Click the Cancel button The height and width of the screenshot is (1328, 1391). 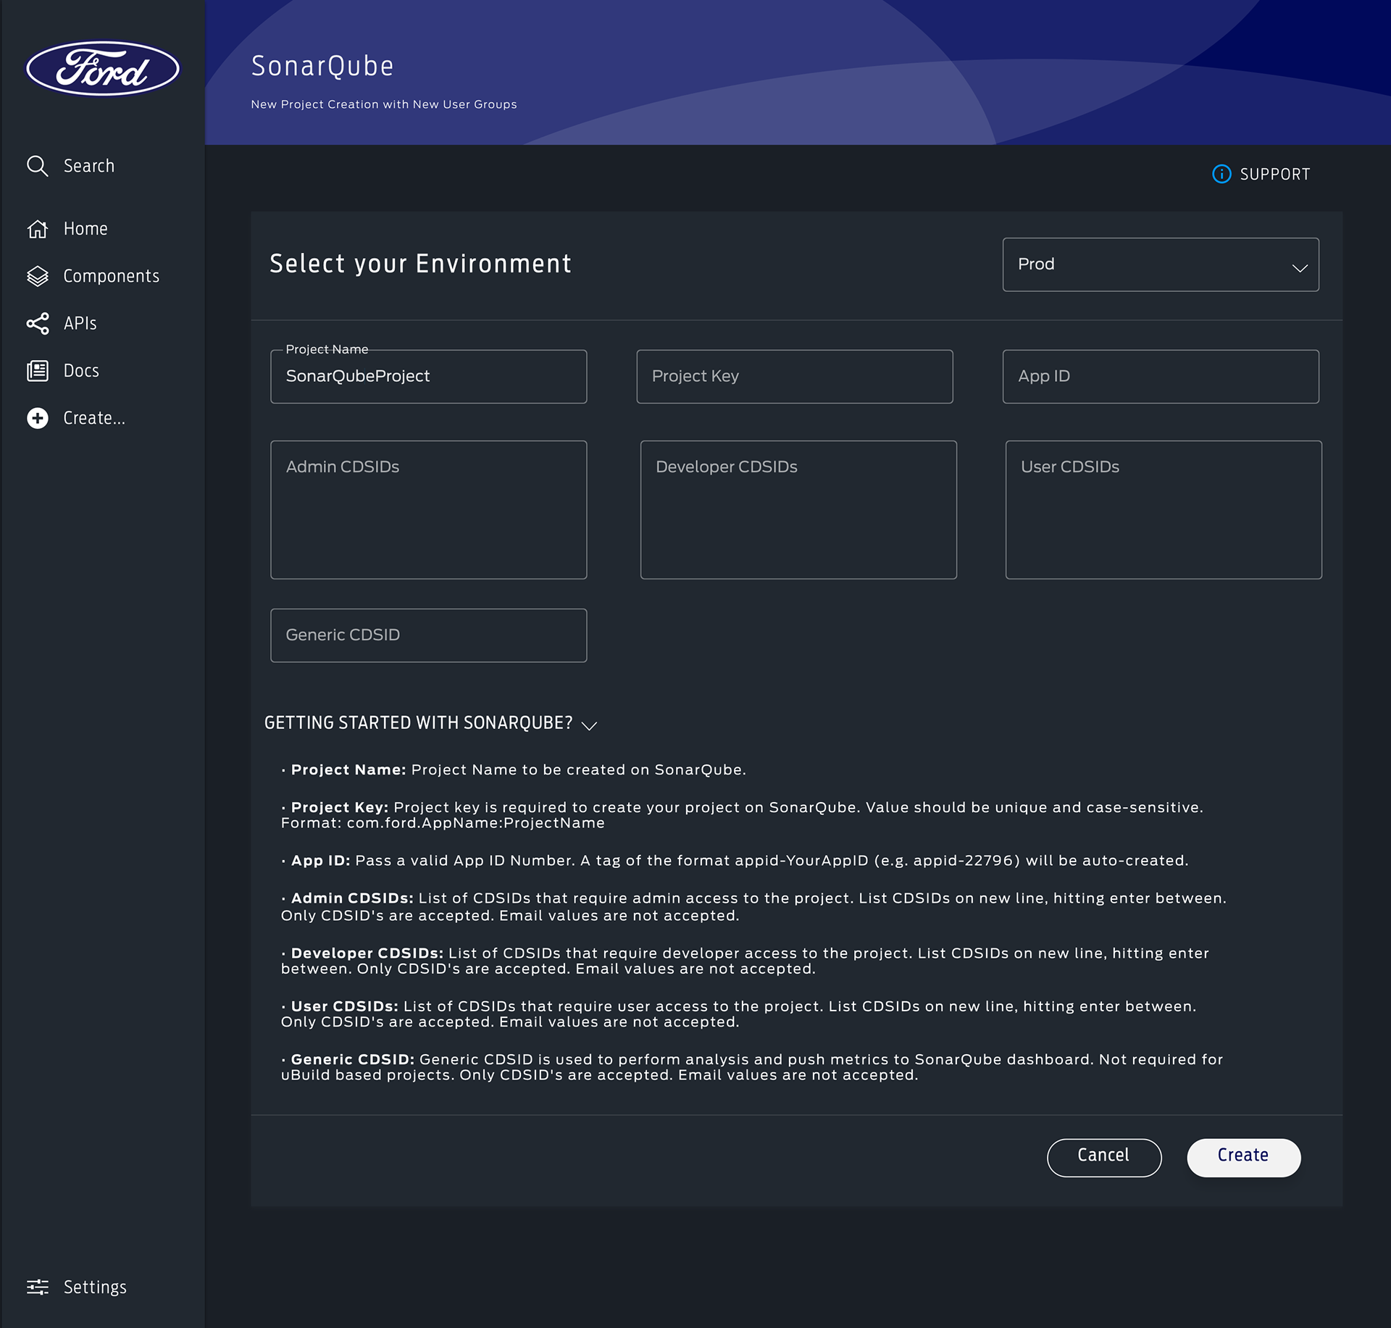1104,1158
